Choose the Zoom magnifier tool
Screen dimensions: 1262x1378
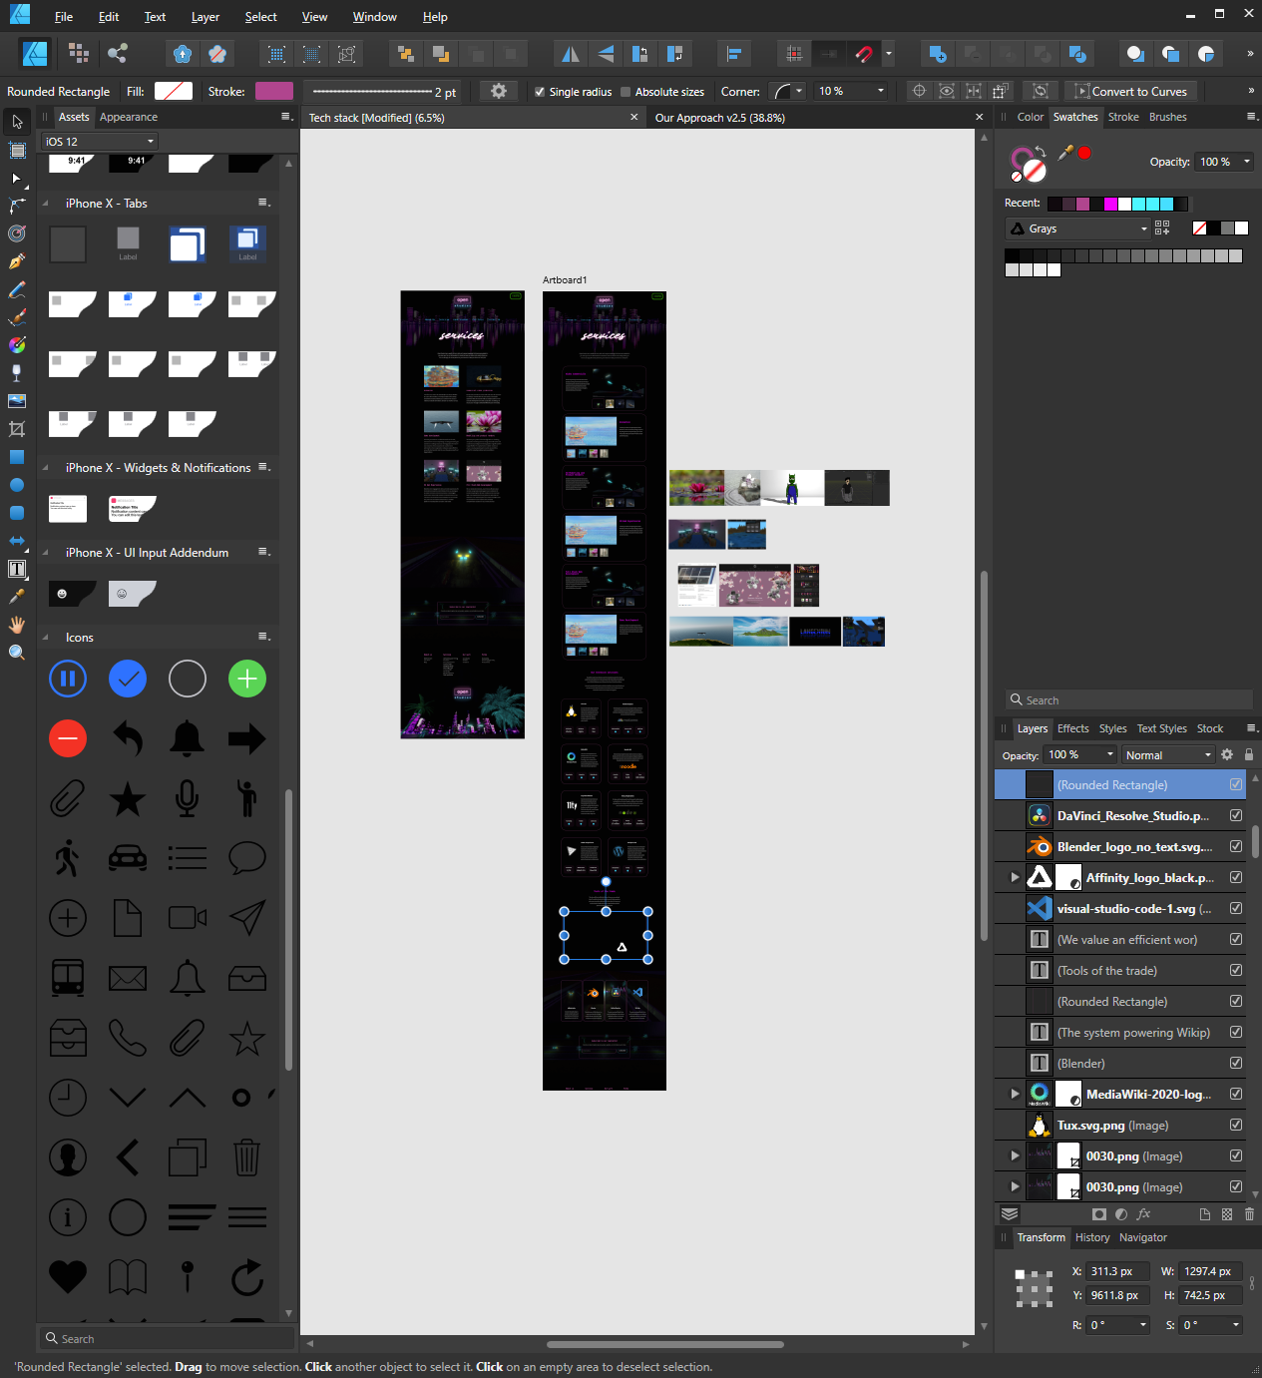(17, 653)
